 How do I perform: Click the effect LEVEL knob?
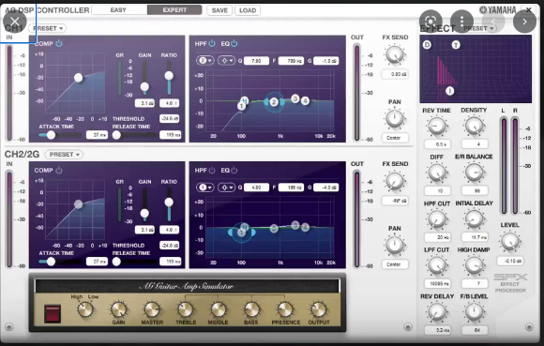510,242
